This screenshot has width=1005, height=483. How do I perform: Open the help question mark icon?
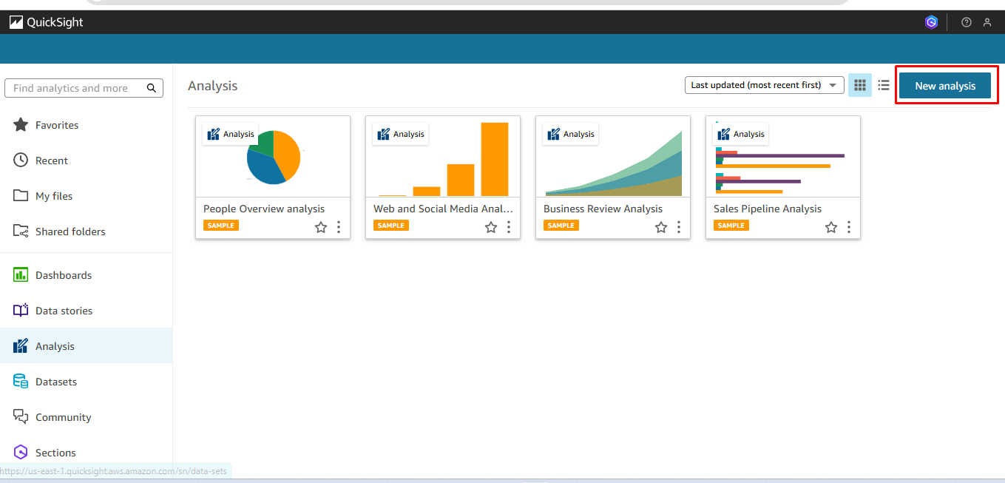click(x=966, y=22)
